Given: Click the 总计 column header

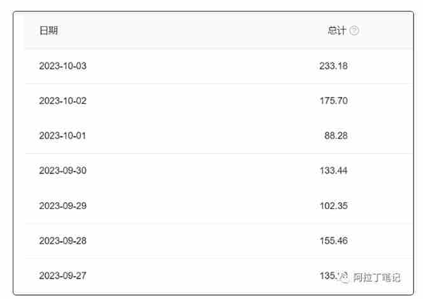Looking at the screenshot, I should (336, 31).
